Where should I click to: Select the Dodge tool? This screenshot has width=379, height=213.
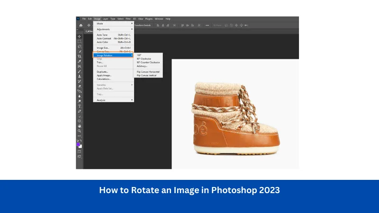pos(79,101)
